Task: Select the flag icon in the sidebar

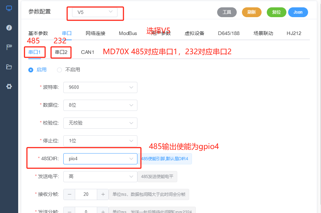Action: pos(9,46)
